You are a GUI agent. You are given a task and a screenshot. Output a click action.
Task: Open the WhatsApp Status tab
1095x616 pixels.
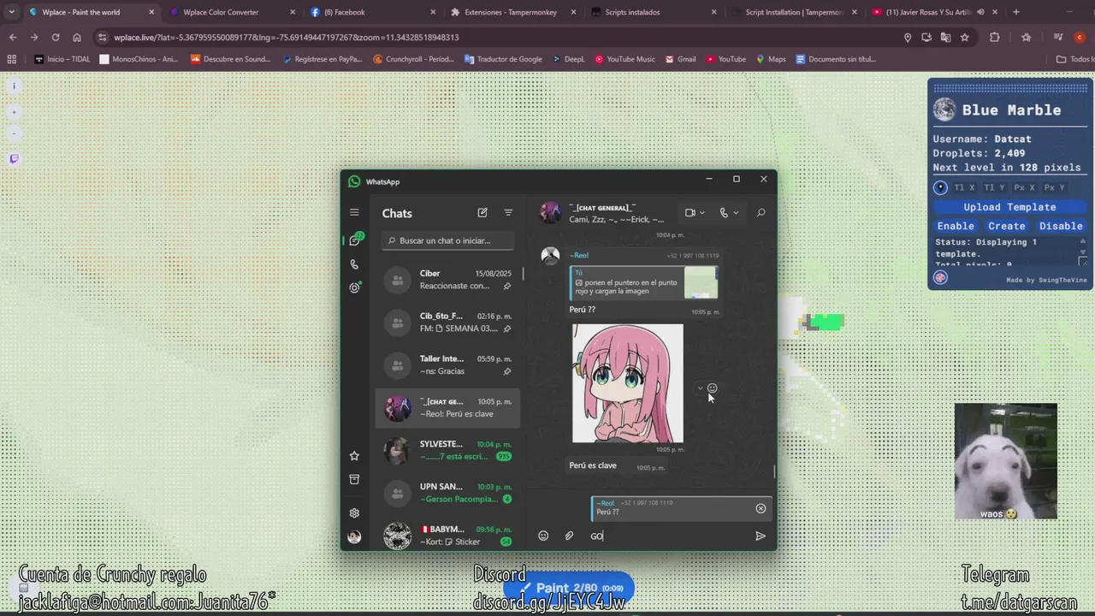click(x=354, y=287)
